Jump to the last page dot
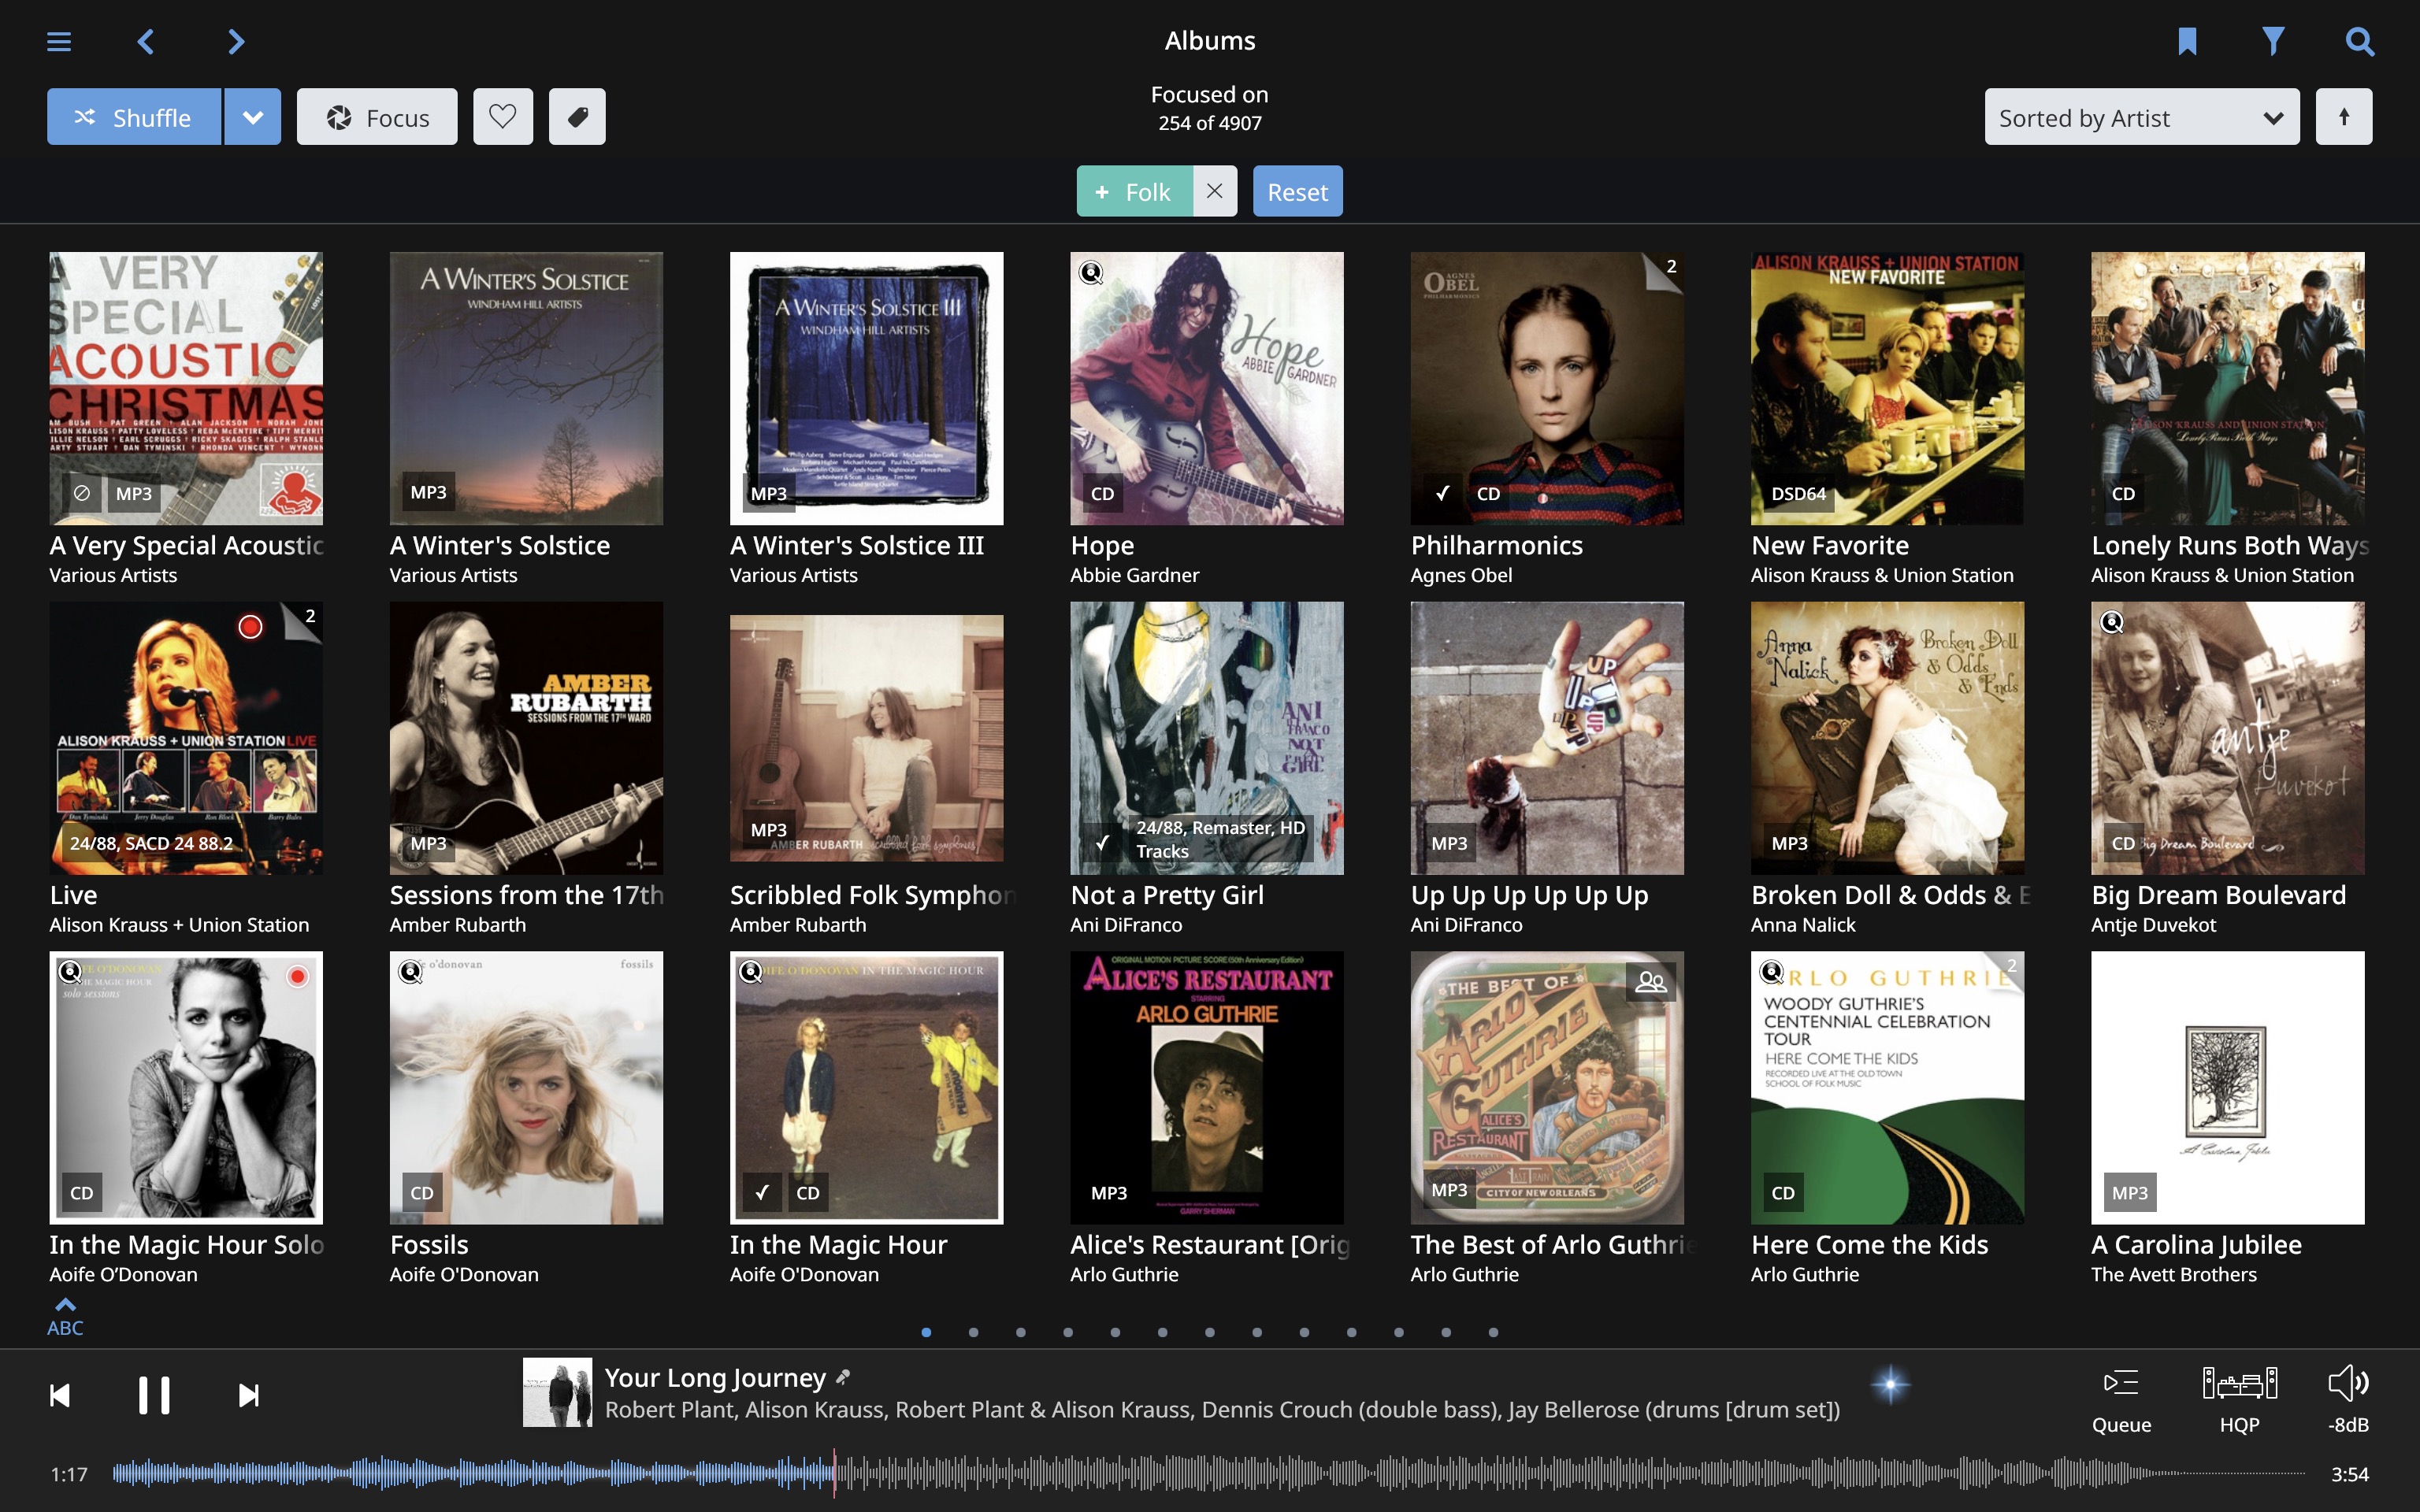Viewport: 2420px width, 1512px height. click(x=1493, y=1332)
